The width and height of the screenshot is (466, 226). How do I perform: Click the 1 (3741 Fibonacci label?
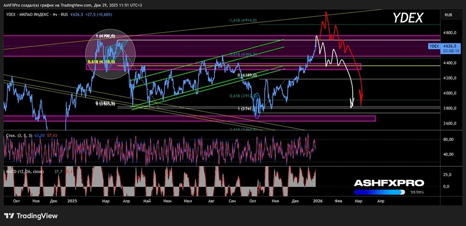point(247,109)
